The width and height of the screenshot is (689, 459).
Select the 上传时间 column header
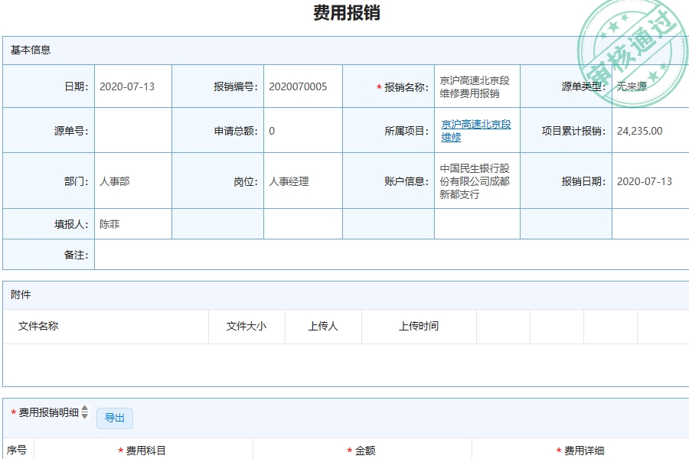point(421,326)
